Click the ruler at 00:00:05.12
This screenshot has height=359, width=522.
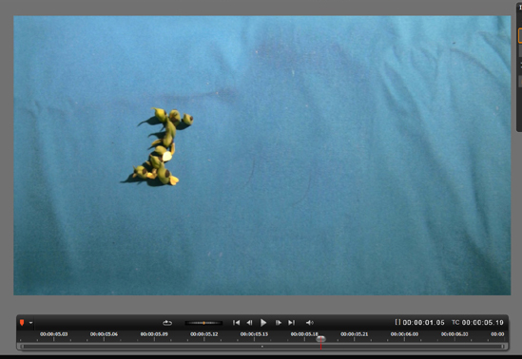coord(204,334)
